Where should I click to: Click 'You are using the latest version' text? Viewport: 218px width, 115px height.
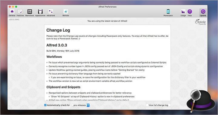coord(107,21)
